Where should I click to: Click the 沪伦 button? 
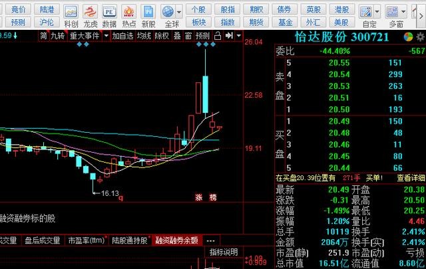point(47,22)
